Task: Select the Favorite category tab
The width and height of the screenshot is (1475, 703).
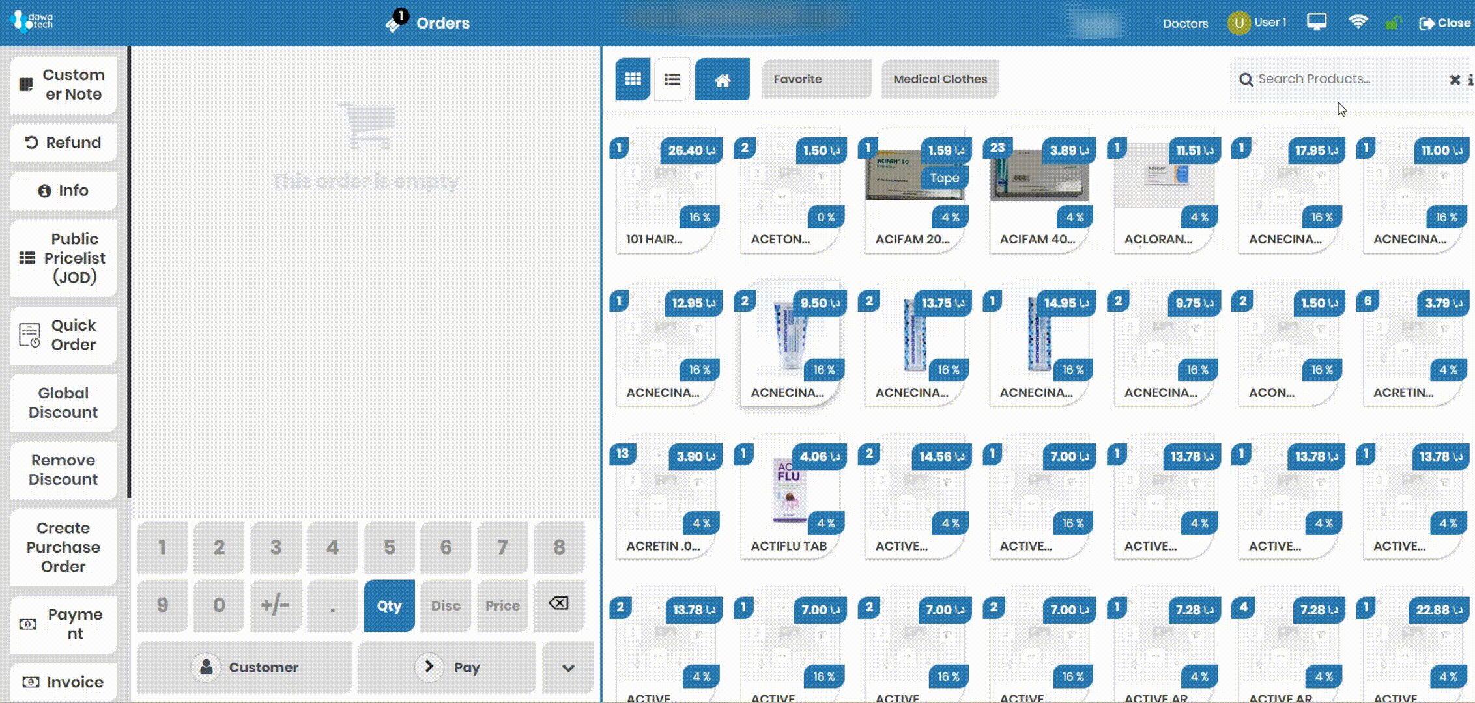Action: (x=816, y=79)
